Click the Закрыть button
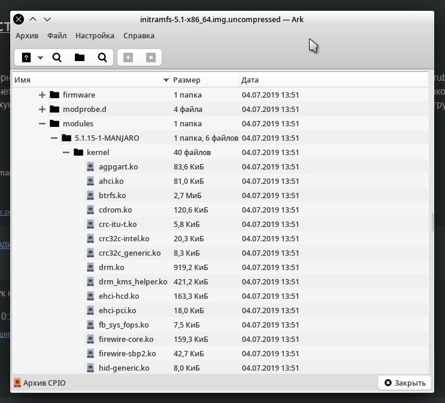This screenshot has width=445, height=403. coord(405,383)
